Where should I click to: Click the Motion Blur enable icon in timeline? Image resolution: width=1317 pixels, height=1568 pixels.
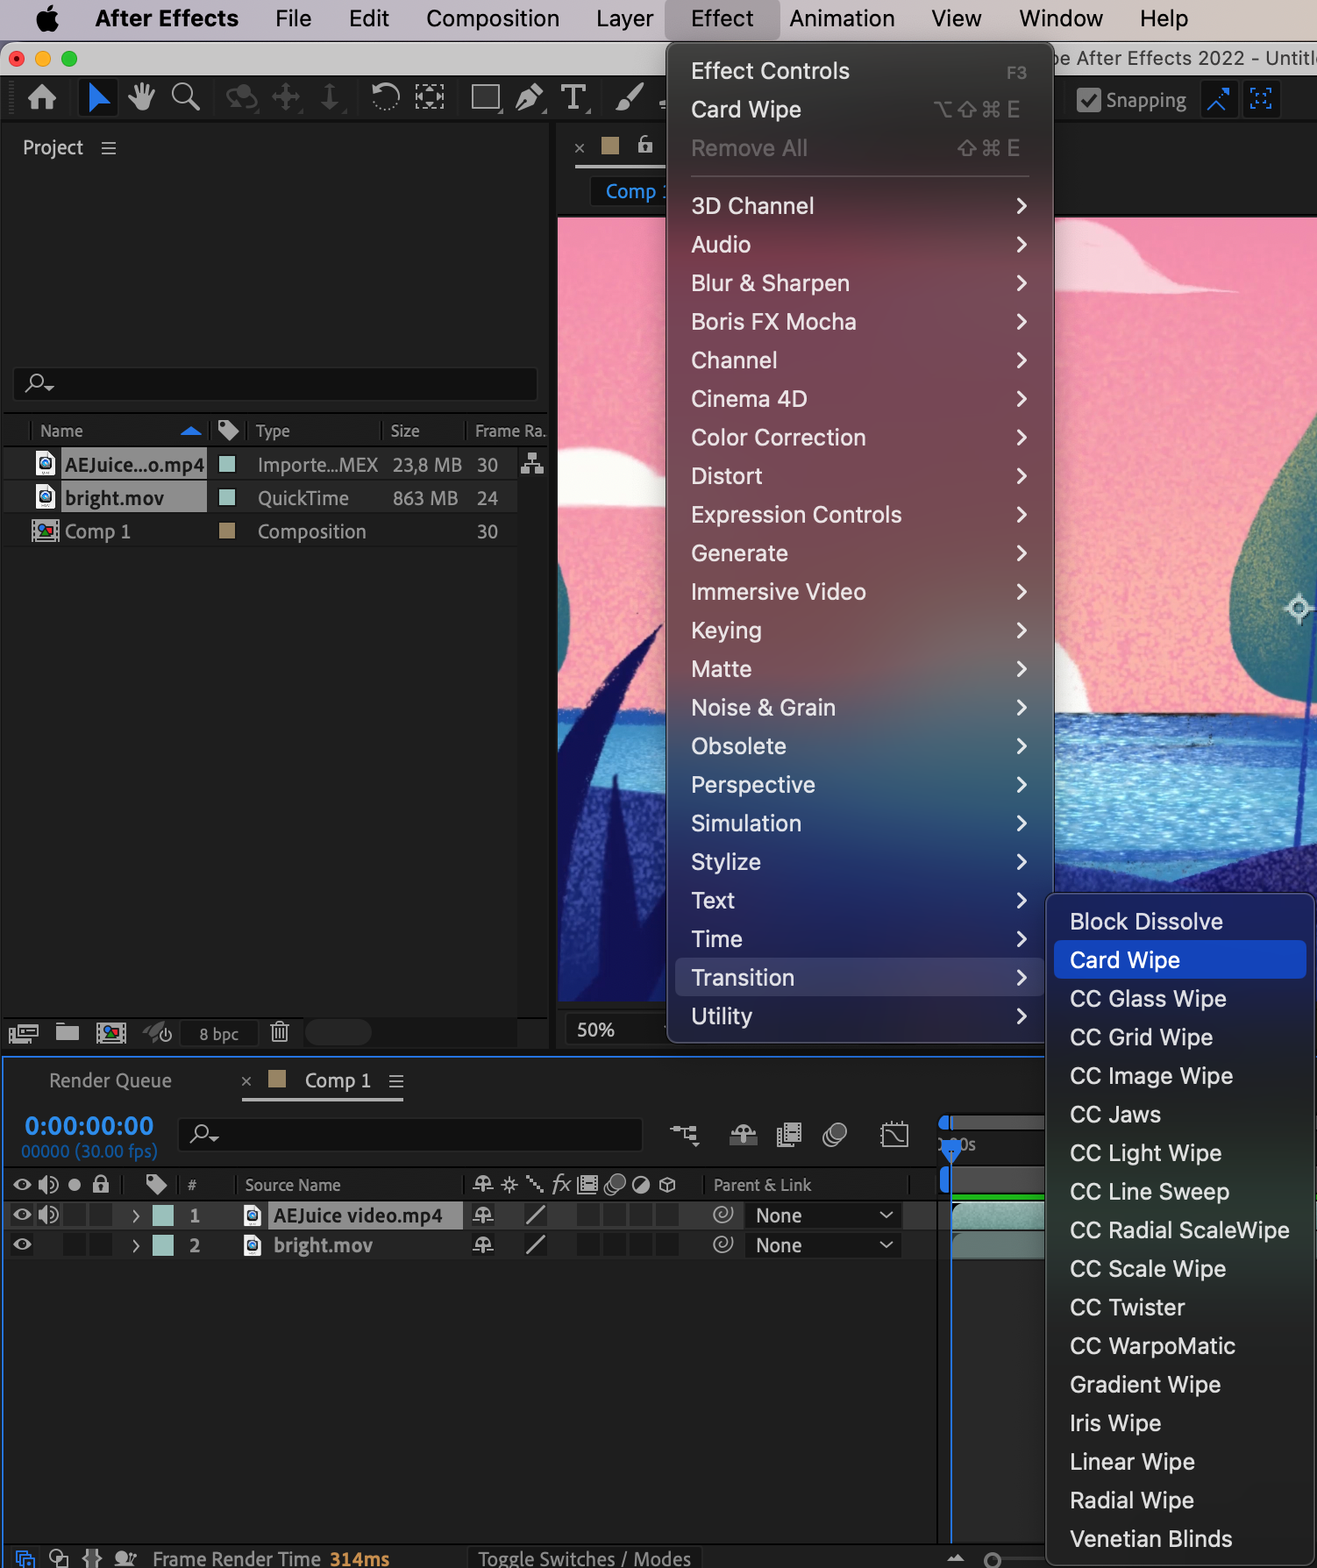click(x=835, y=1135)
